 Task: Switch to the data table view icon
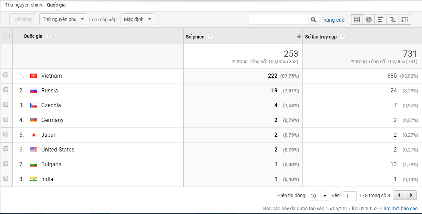pyautogui.click(x=357, y=20)
